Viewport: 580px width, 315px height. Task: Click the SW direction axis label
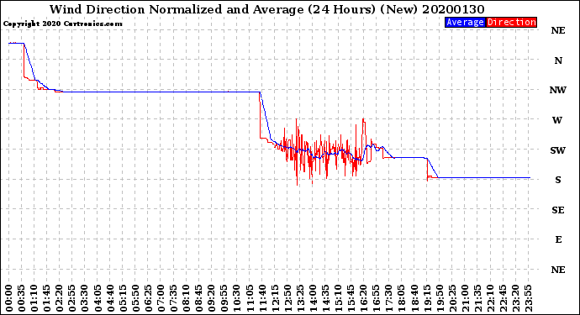pyautogui.click(x=558, y=150)
